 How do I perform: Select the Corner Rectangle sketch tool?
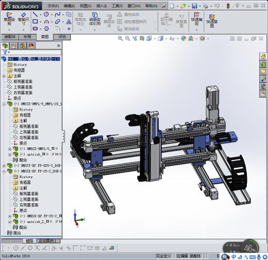(x=35, y=22)
